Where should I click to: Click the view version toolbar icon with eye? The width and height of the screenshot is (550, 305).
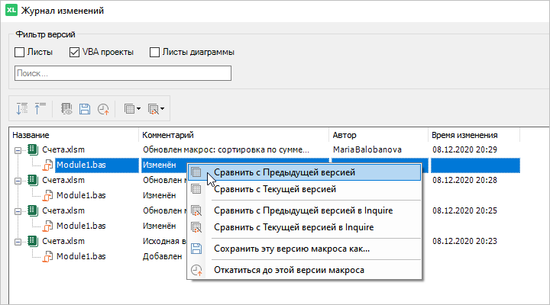pos(66,109)
